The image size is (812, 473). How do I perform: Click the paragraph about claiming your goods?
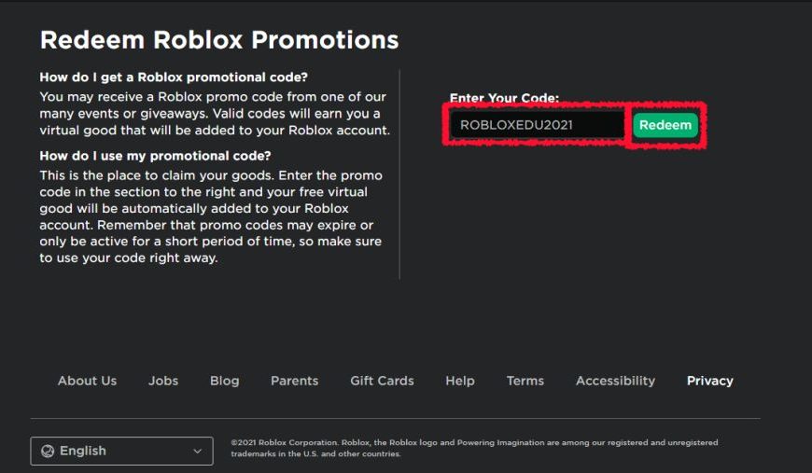(211, 216)
